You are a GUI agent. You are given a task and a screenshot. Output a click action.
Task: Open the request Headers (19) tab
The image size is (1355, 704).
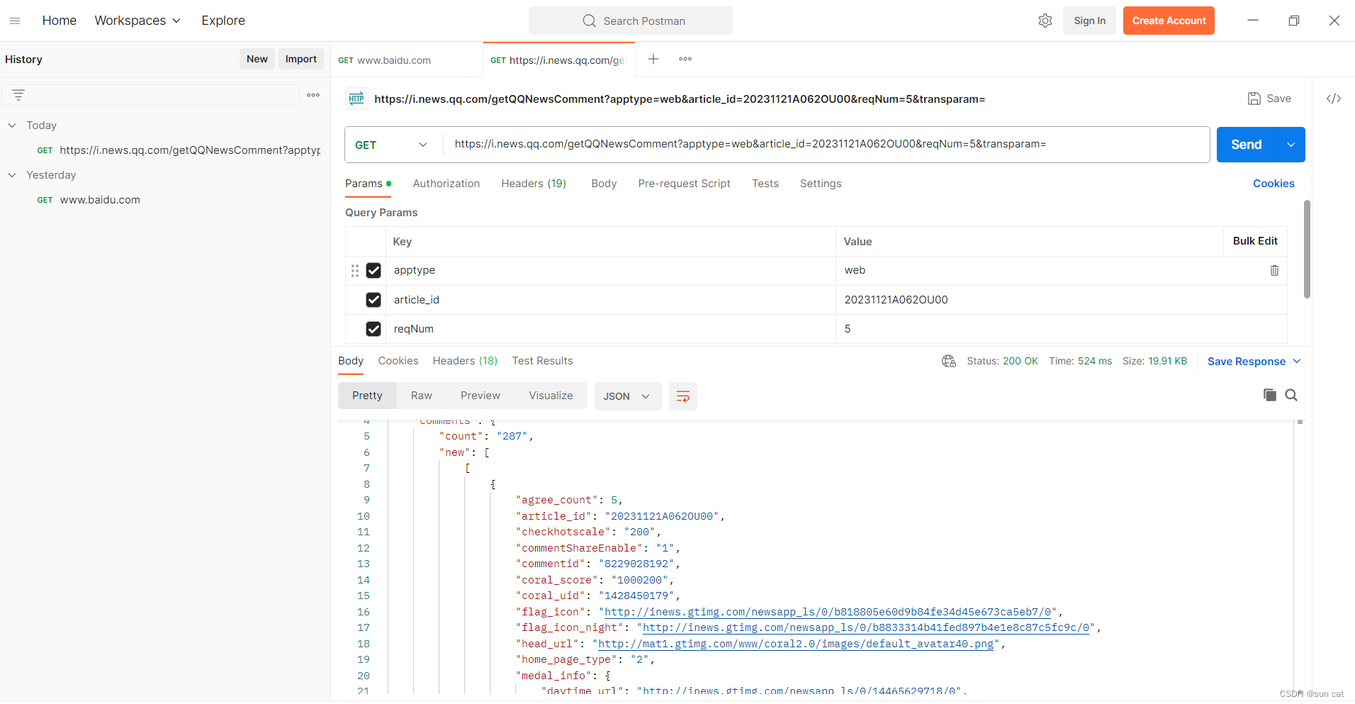[x=534, y=184]
